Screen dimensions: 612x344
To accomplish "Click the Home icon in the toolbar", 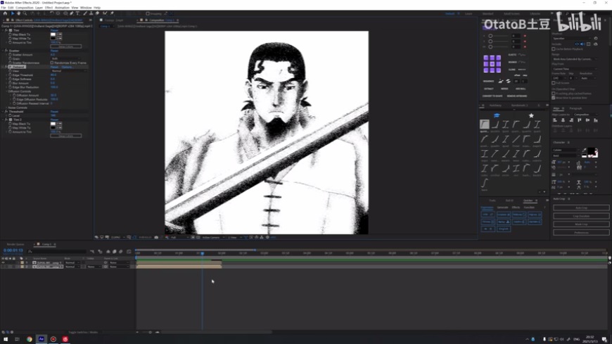I will (5, 13).
